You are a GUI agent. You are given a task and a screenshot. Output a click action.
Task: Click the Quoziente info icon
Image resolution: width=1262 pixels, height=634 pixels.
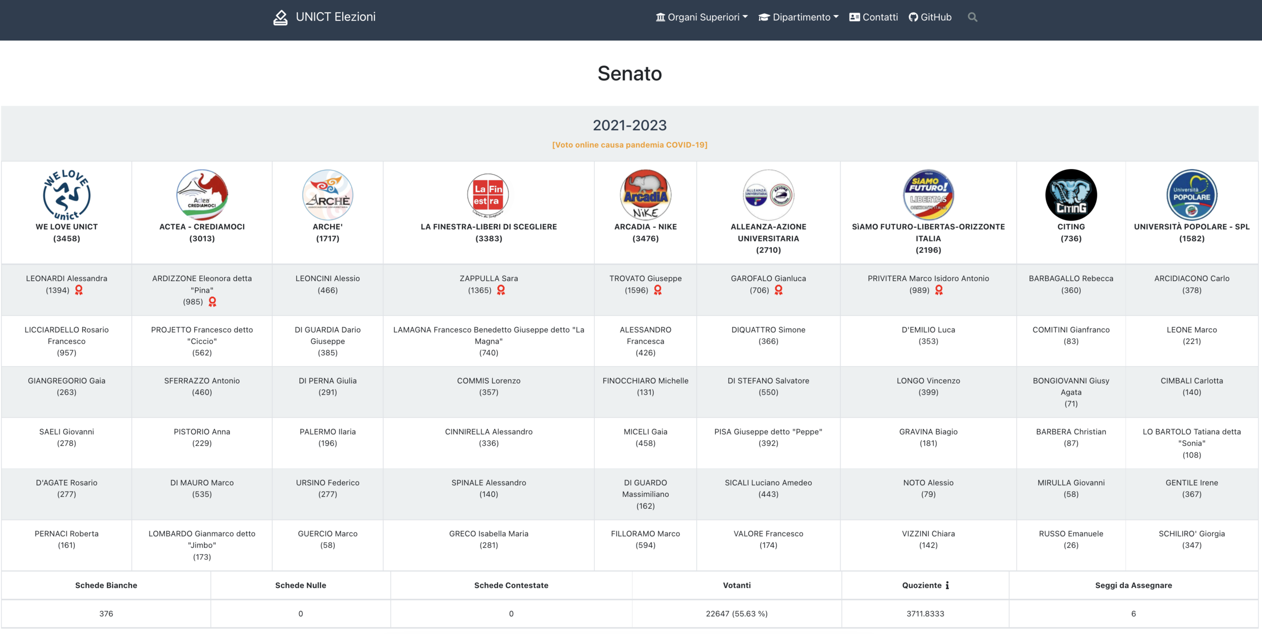(x=948, y=586)
